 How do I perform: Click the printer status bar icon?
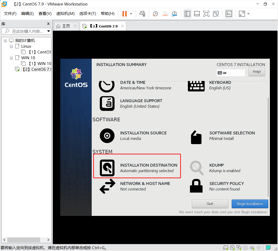[246, 248]
